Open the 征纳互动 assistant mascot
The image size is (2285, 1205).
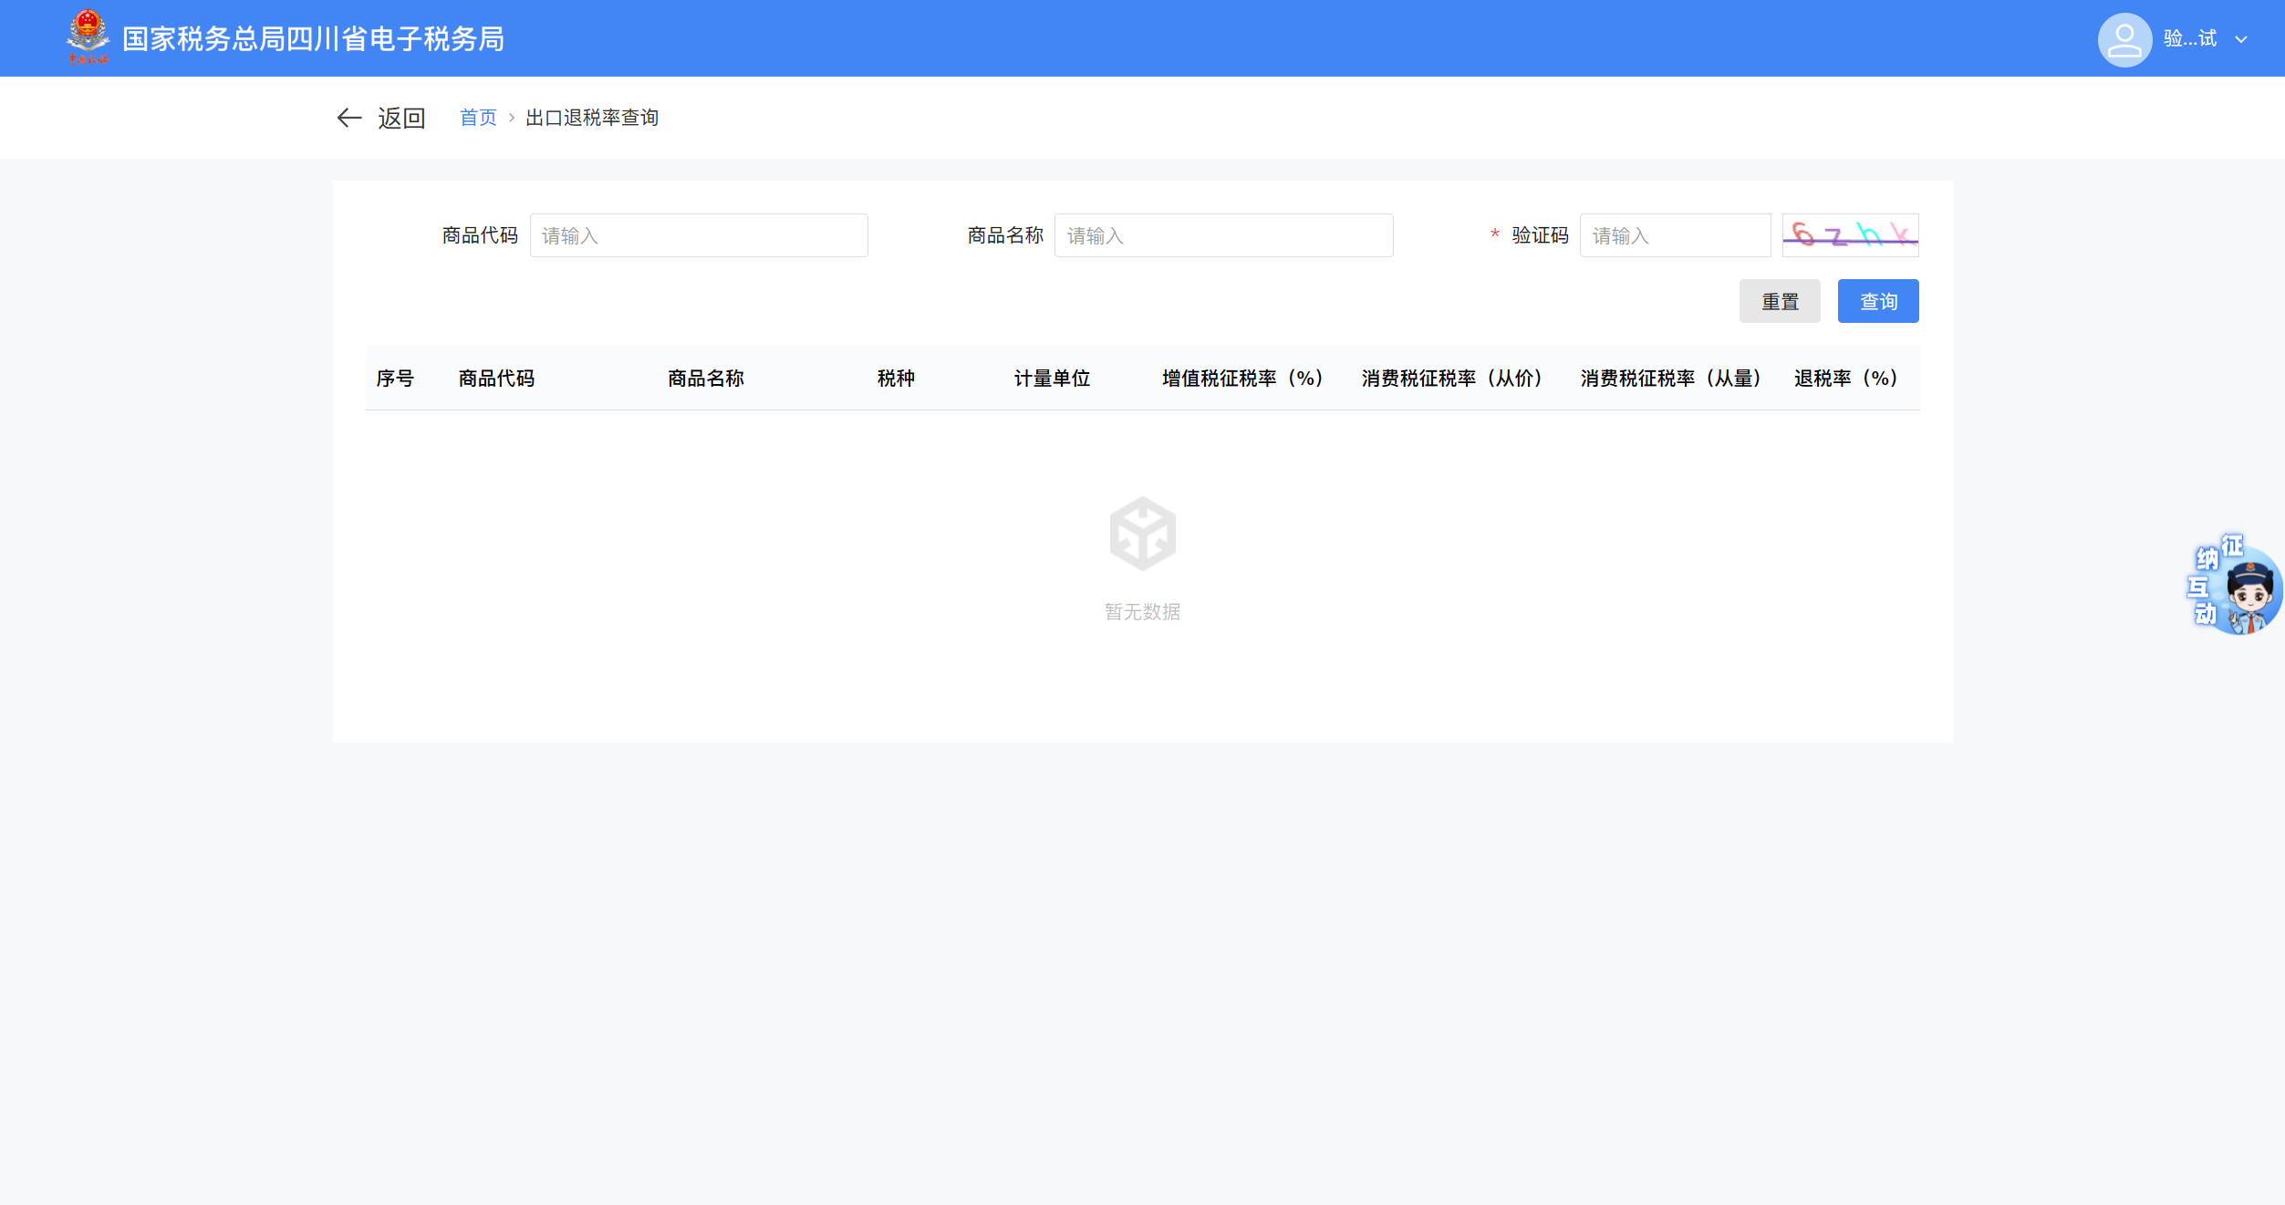[2234, 585]
